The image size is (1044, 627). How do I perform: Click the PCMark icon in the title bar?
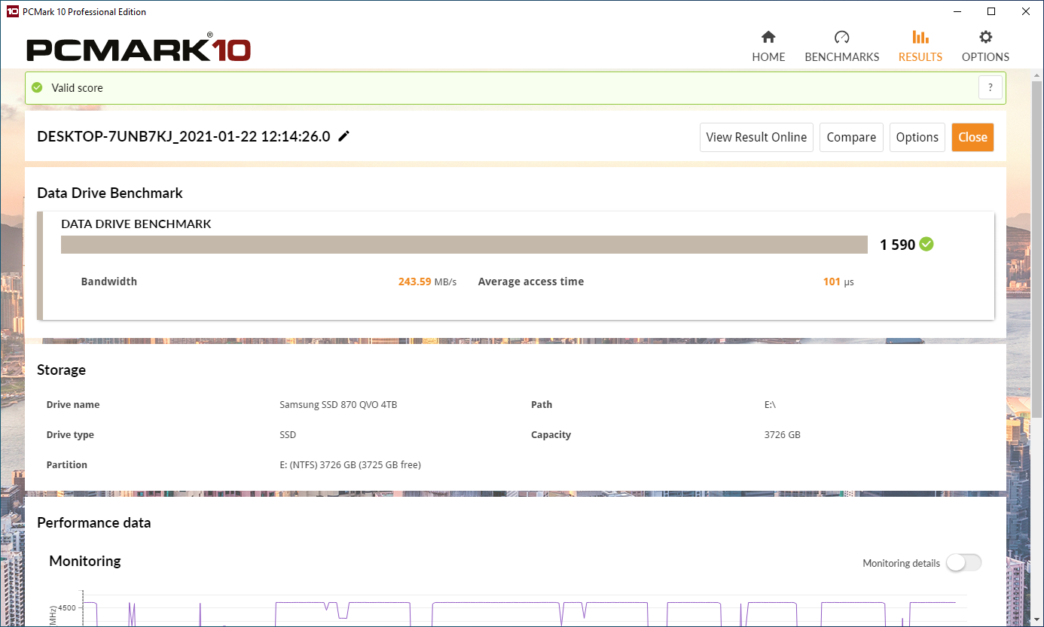[x=11, y=11]
